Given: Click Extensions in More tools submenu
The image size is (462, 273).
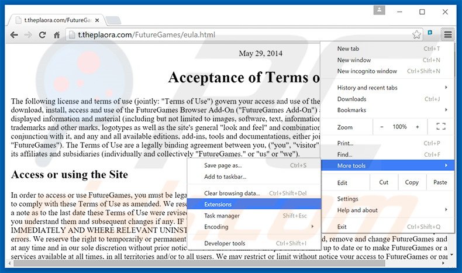Looking at the screenshot, I should coord(254,204).
